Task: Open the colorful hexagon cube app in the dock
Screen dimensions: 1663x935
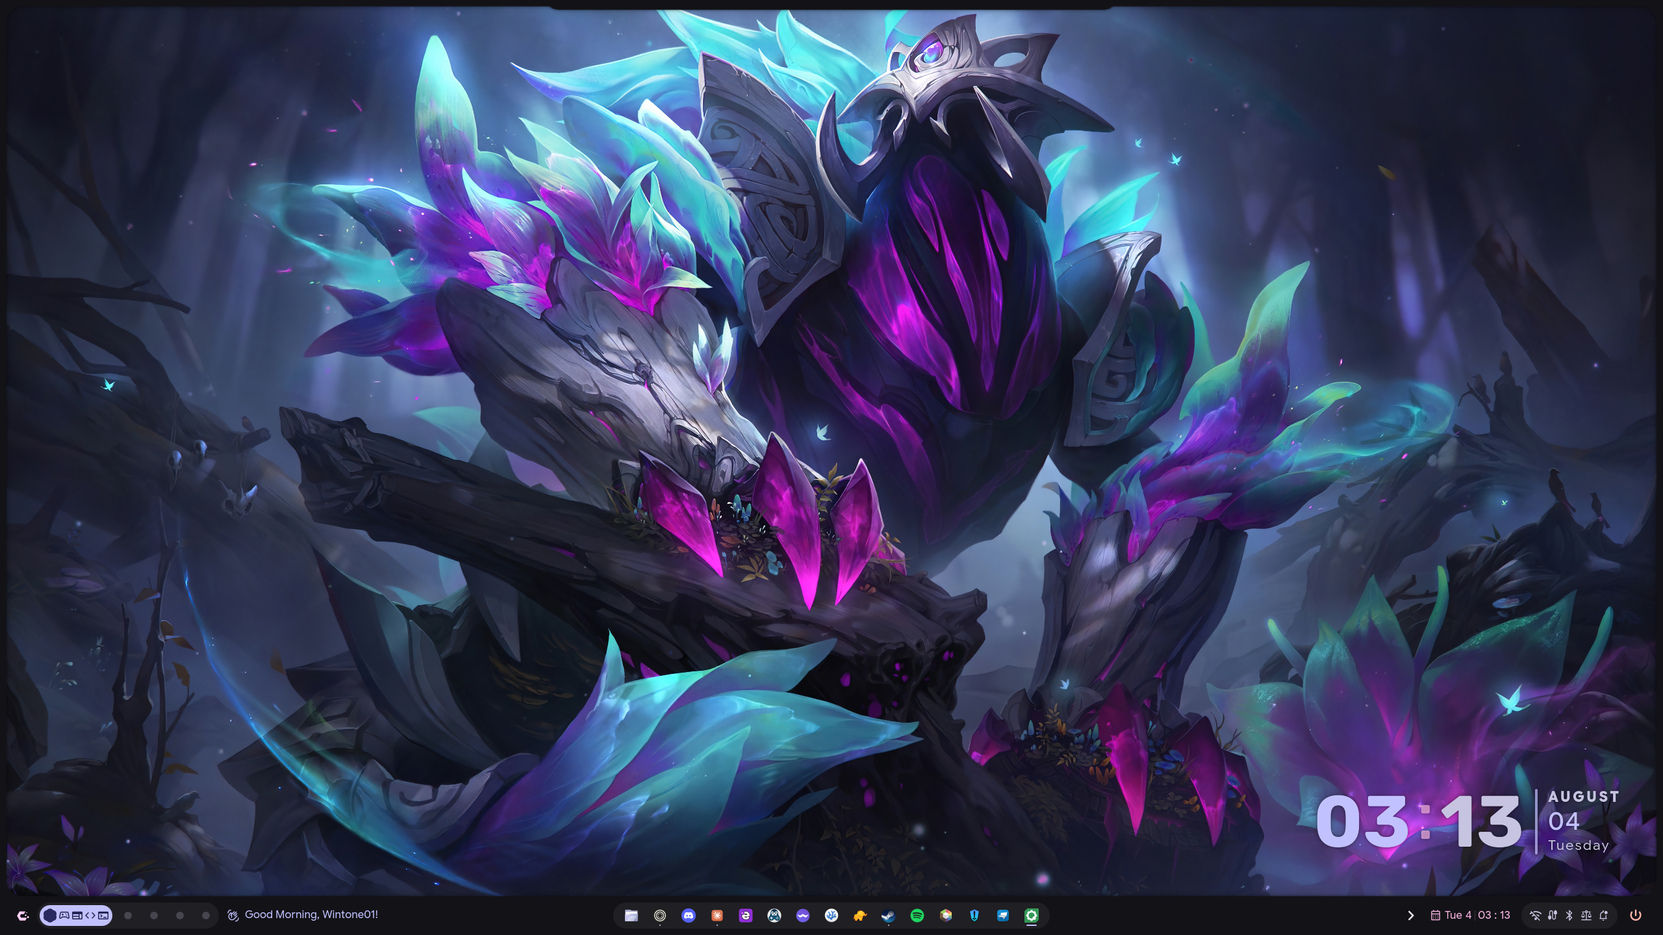Action: 946,916
